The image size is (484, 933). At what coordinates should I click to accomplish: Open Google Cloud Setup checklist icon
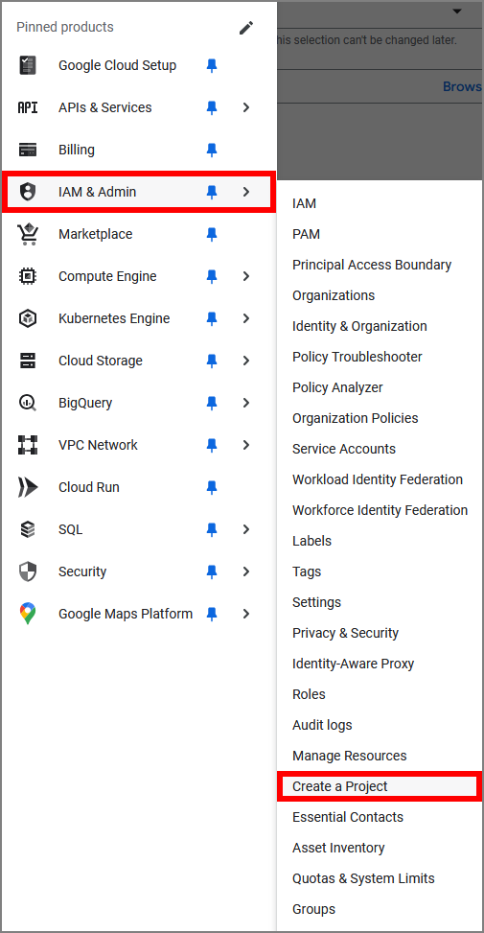[28, 65]
